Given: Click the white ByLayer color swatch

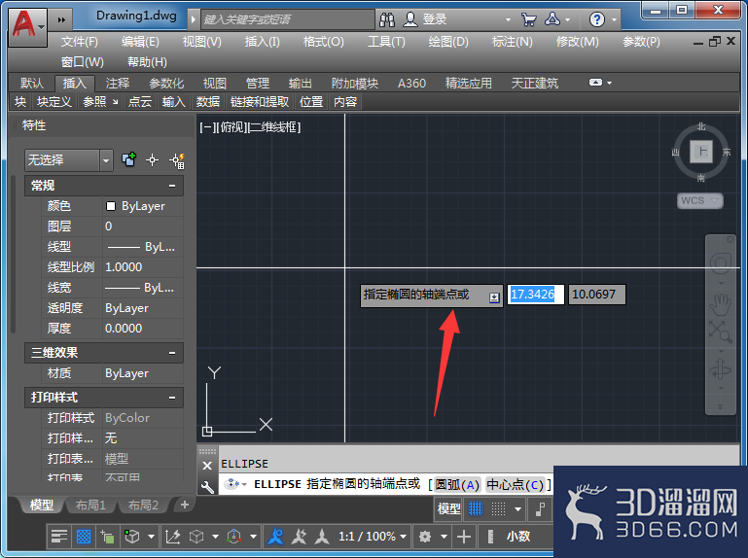Looking at the screenshot, I should pyautogui.click(x=111, y=206).
